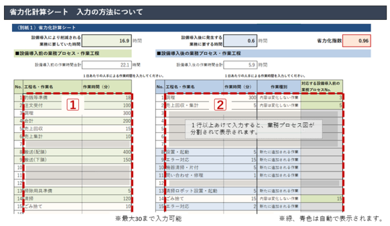Select the 搬送(下膳) cell
Screen dimensions: 390x226
(x=53, y=160)
